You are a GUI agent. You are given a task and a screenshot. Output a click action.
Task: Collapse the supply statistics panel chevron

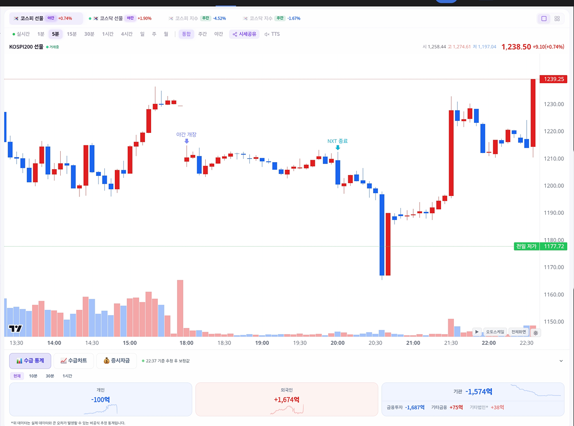tap(561, 361)
